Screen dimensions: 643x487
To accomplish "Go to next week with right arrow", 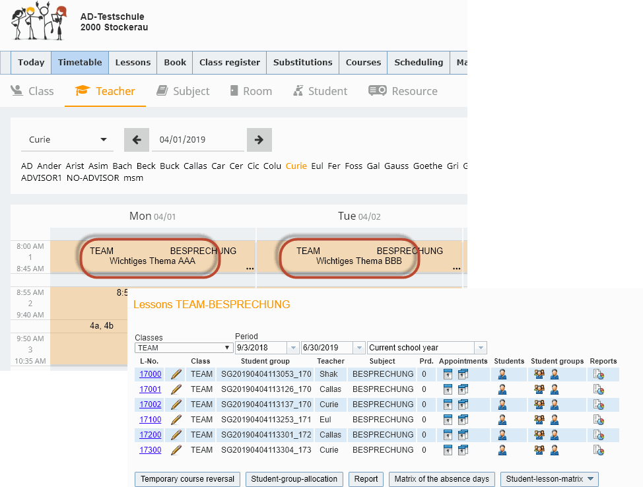I will [x=259, y=140].
